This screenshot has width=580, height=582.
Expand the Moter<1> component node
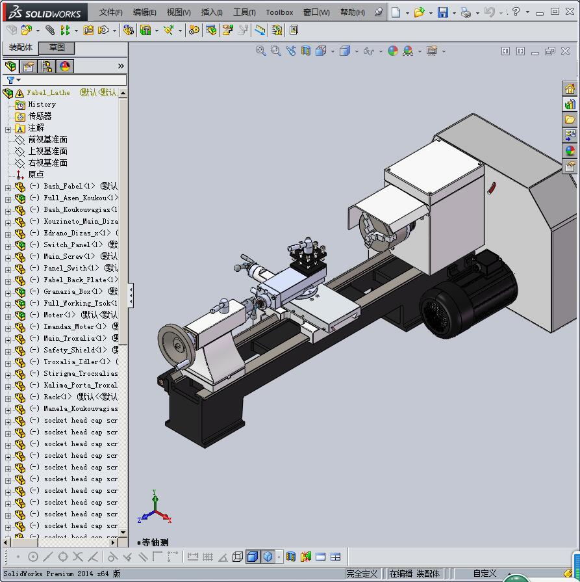[8, 317]
